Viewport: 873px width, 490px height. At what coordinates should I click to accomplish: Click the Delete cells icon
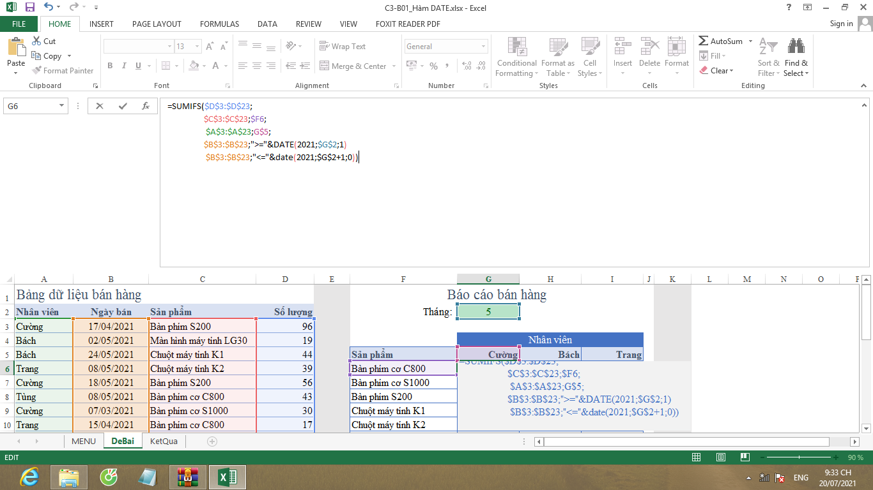649,47
